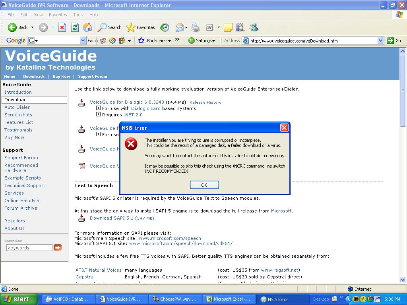This screenshot has width=407, height=305.
Task: Click the page scrollbar up arrow
Action: coord(403,51)
